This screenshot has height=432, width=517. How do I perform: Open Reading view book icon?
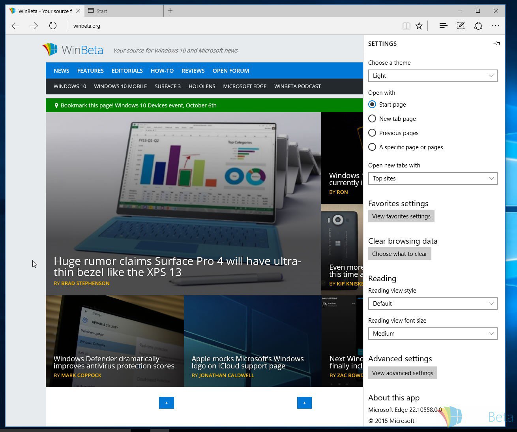point(406,26)
